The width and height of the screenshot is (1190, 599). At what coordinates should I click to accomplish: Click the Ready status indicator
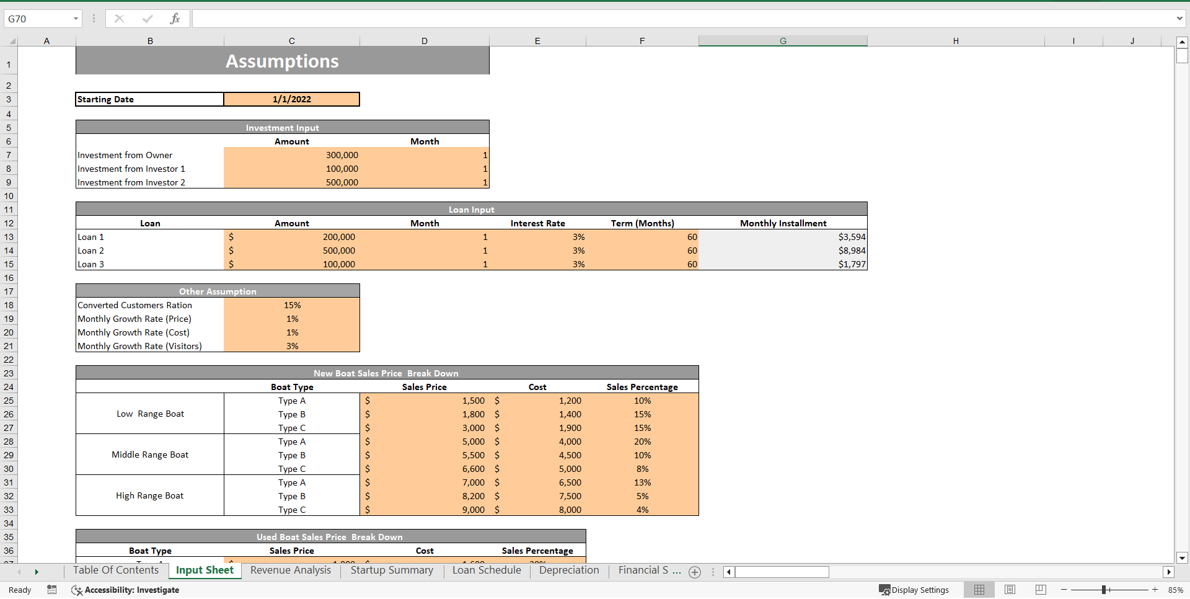click(20, 590)
